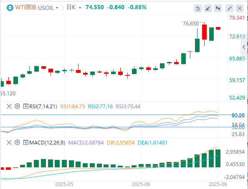Click the tallest green MACD histogram bar
Screen dimensions: 248x189
pyautogui.click(x=218, y=158)
